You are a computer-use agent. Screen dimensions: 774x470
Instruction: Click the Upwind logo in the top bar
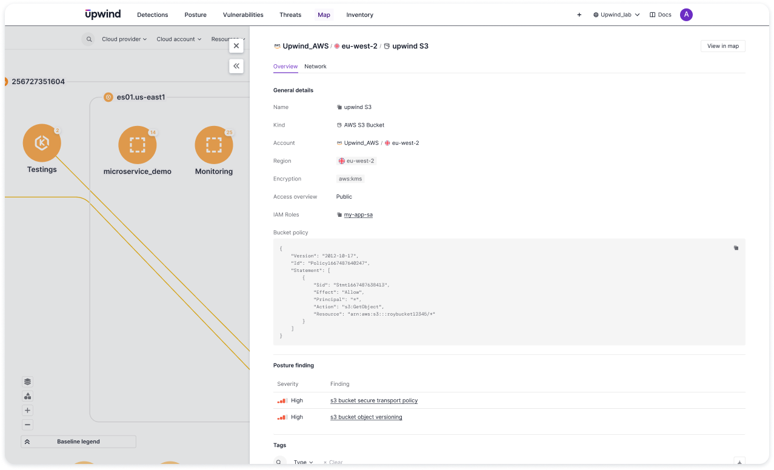[x=102, y=14]
